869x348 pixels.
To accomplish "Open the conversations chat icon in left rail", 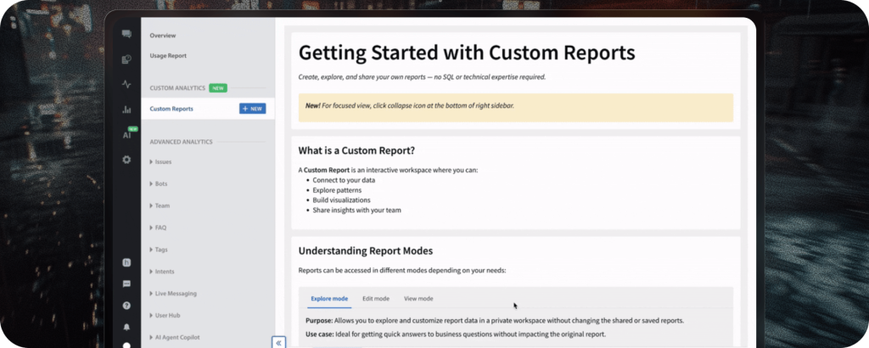I will [x=126, y=34].
